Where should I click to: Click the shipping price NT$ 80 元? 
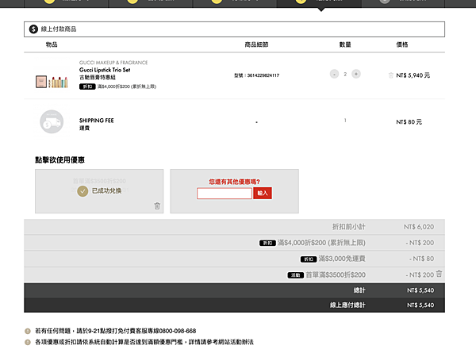[409, 122]
